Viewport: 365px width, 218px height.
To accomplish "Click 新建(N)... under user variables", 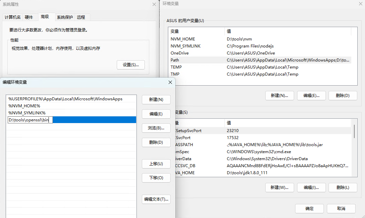I will coord(280,96).
